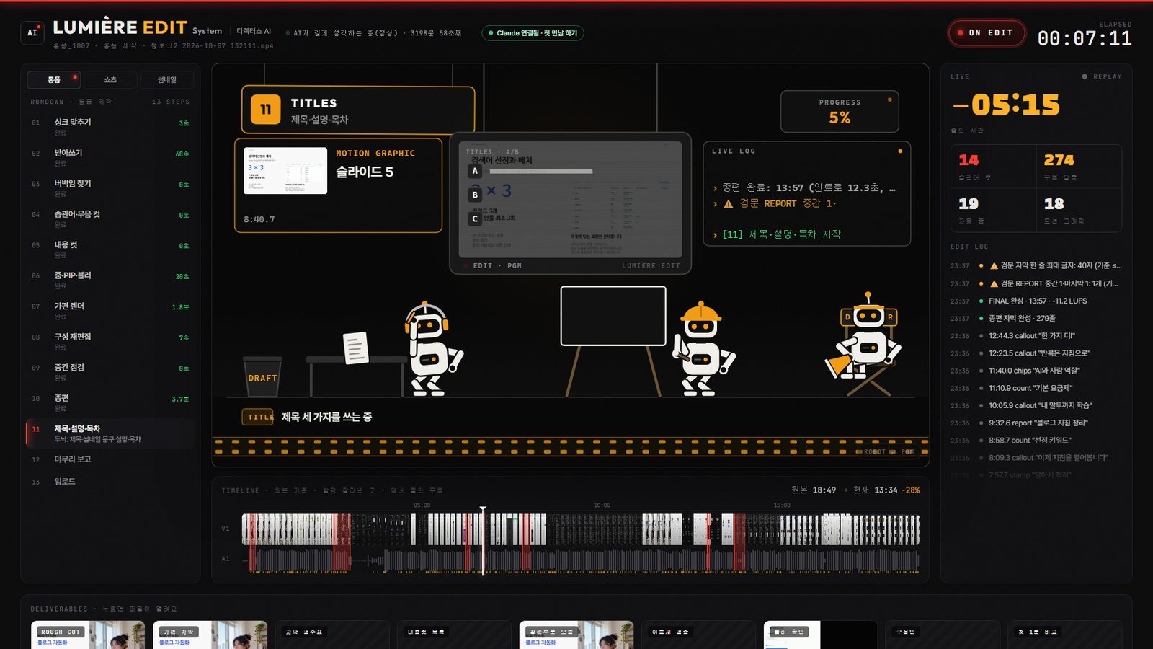1153x649 pixels.
Task: Click the DRAFT trash bin in the scene
Action: coord(262,376)
